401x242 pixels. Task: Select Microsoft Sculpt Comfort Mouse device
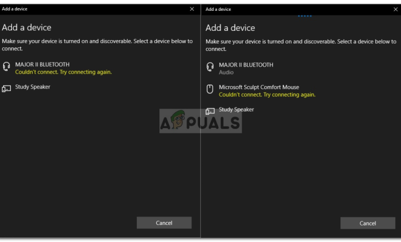coord(259,88)
